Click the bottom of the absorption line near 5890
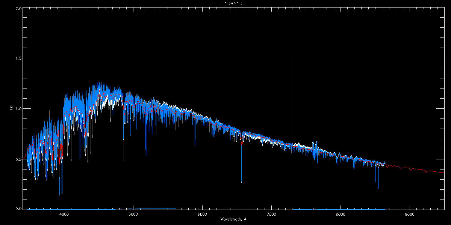Image resolution: width=451 pixels, height=225 pixels. pos(195,145)
